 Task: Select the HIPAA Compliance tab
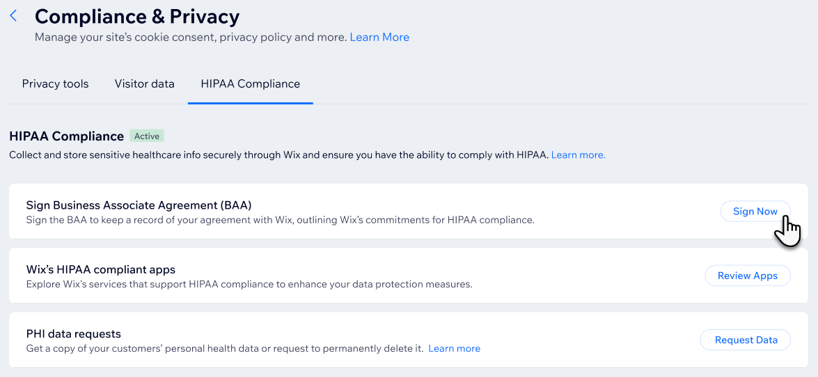250,83
